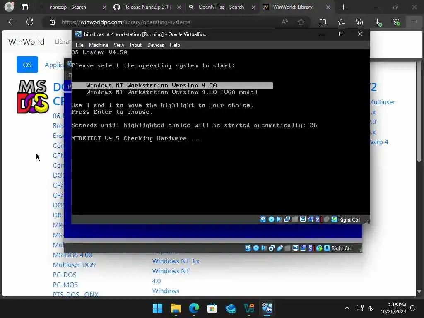
Task: Close the nanazip - Search tab
Action: (x=104, y=7)
